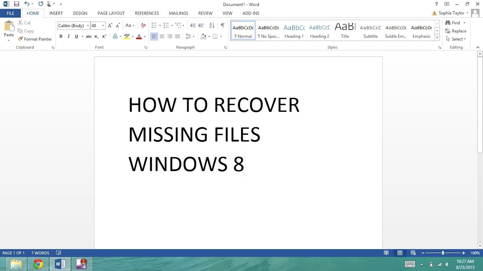This screenshot has height=271, width=483.
Task: Sort the selected text A to Z
Action: [212, 26]
